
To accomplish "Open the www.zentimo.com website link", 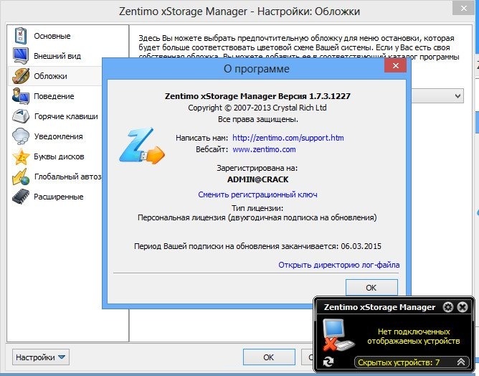I will click(264, 149).
